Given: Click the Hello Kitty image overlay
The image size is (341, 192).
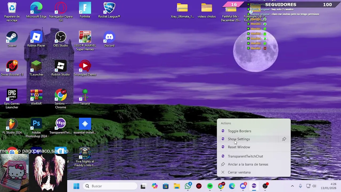Looking at the screenshot, I should point(14,173).
